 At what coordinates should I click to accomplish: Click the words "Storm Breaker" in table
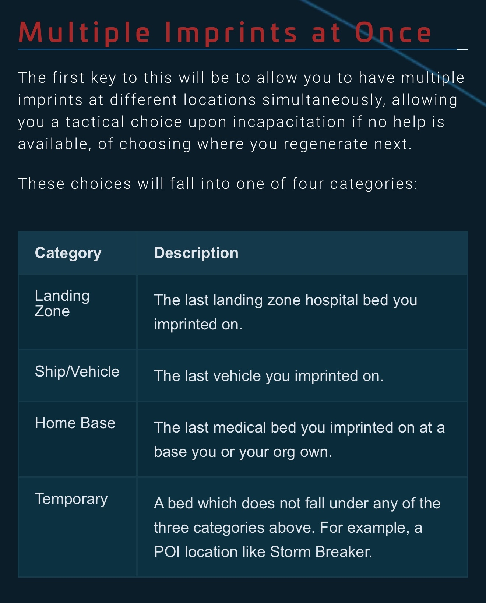click(x=320, y=552)
